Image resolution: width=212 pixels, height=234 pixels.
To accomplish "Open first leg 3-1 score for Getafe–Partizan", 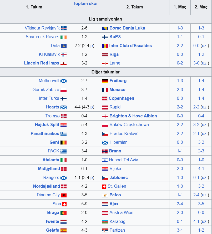I will point(180,230).
